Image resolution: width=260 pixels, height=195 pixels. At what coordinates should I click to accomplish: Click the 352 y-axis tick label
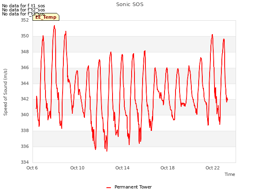click(x=24, y=20)
